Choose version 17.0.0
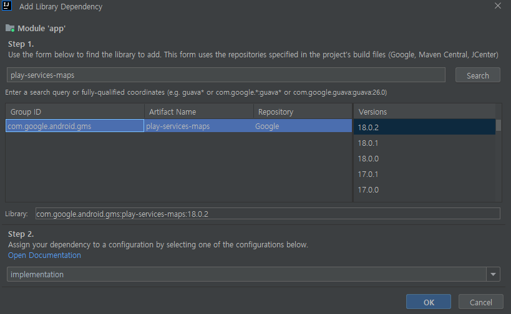Image resolution: width=511 pixels, height=314 pixels. (424, 189)
